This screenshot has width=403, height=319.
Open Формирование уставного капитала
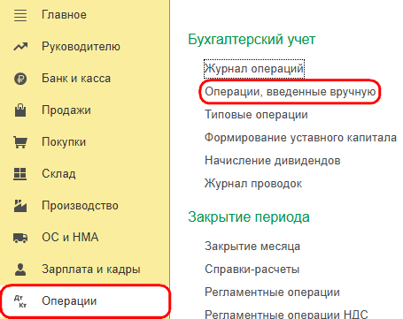300,138
